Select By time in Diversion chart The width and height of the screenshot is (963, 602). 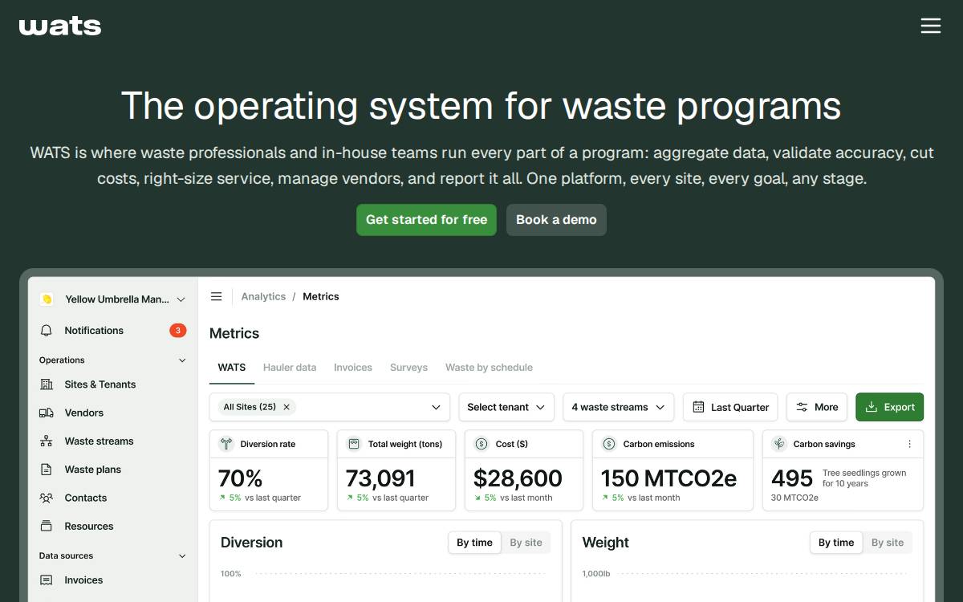(474, 543)
